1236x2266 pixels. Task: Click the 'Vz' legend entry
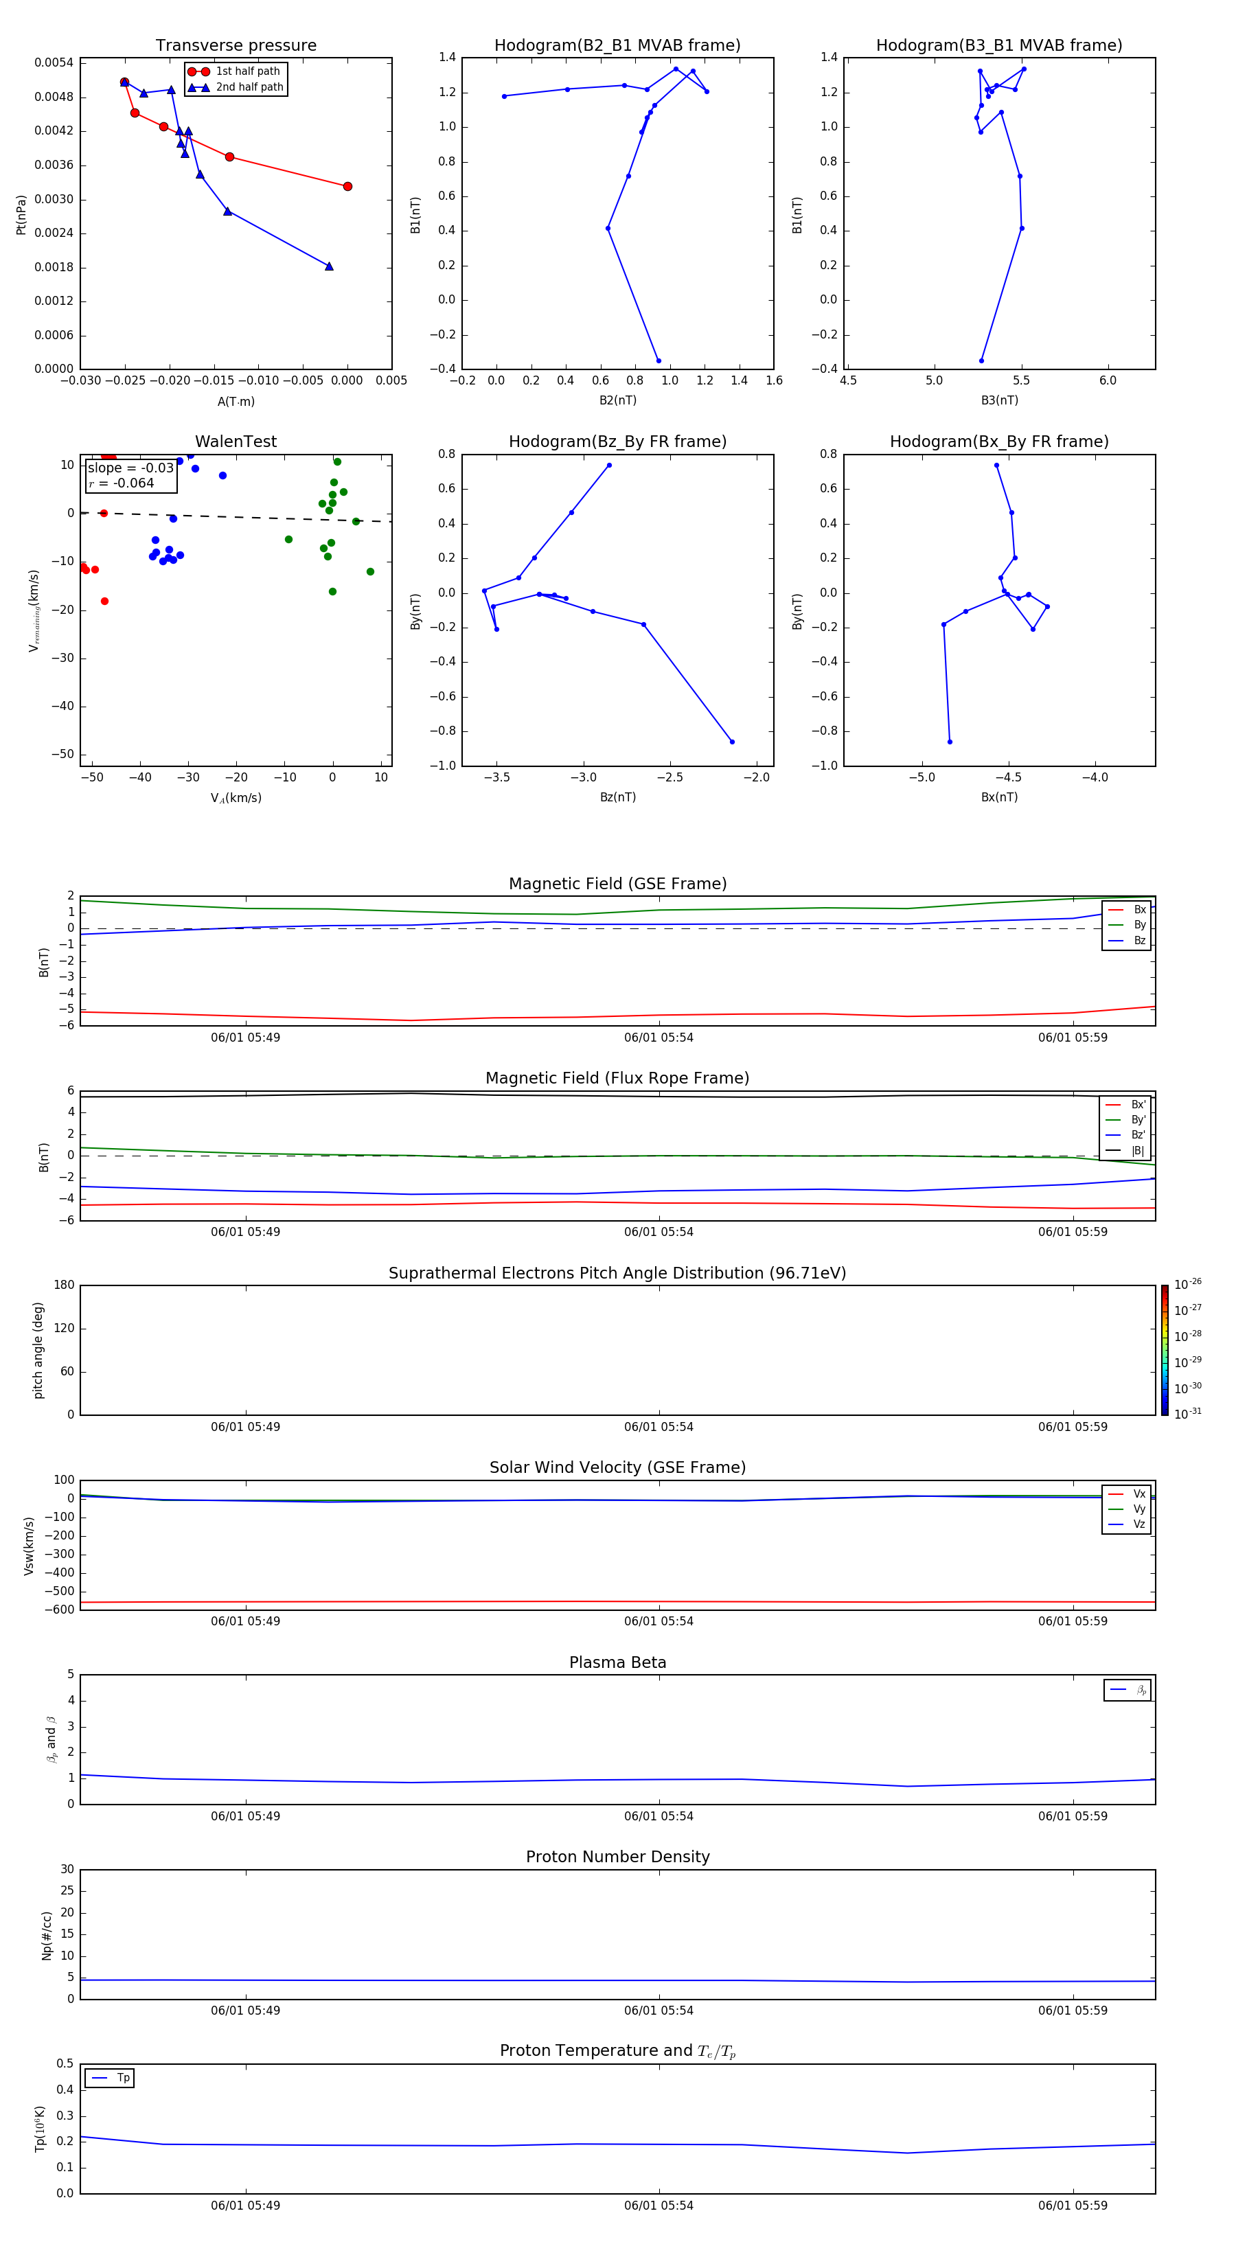(x=1127, y=1524)
